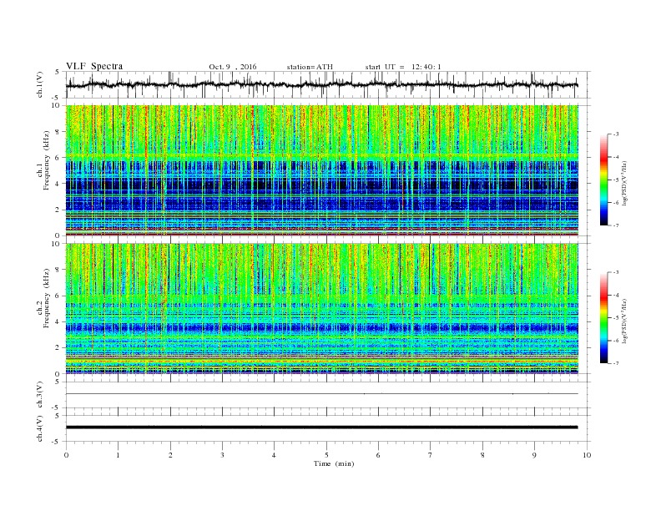Click the "-5" tick on ch.4(V) axis
Viewport: 661px width, 511px height.
(57, 442)
